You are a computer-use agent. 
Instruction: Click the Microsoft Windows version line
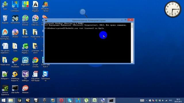click(64, 23)
